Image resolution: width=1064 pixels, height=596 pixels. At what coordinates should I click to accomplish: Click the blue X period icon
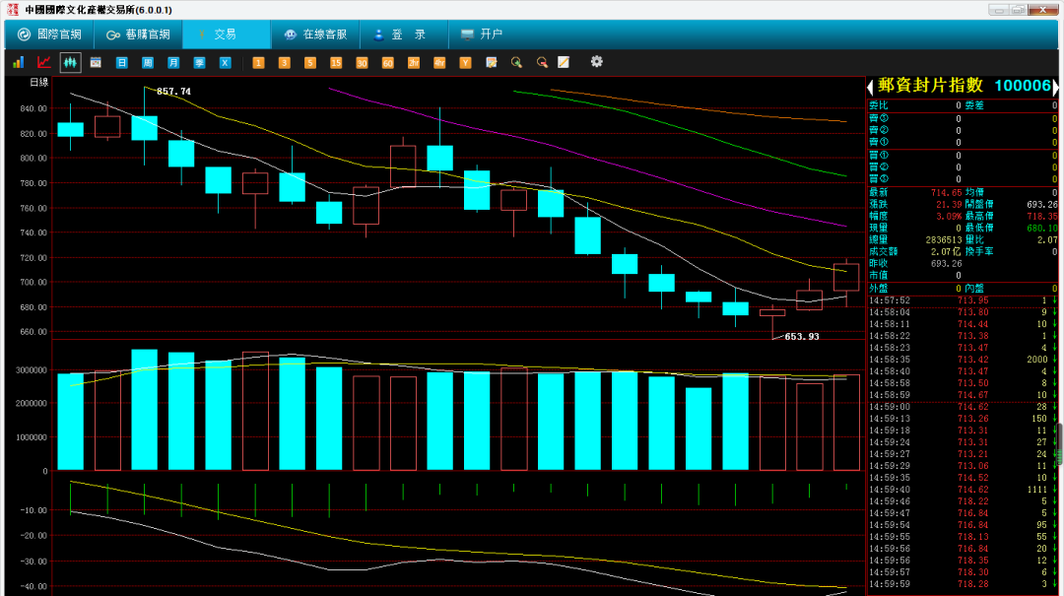coord(225,62)
